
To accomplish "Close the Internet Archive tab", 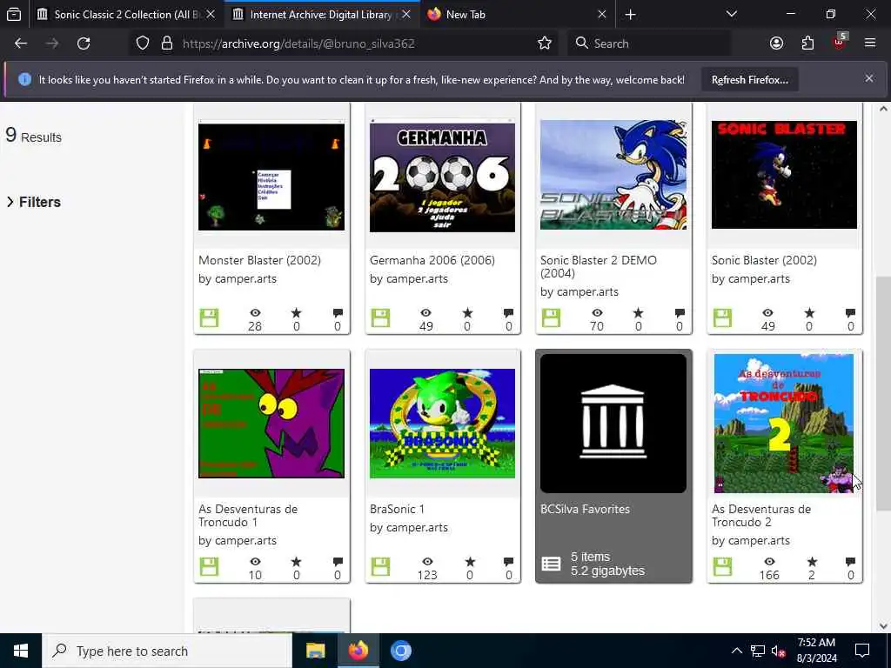I will click(406, 15).
